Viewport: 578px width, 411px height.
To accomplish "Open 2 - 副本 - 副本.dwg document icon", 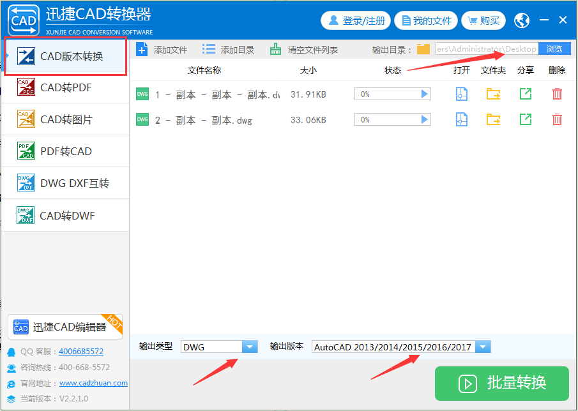I will [x=462, y=119].
